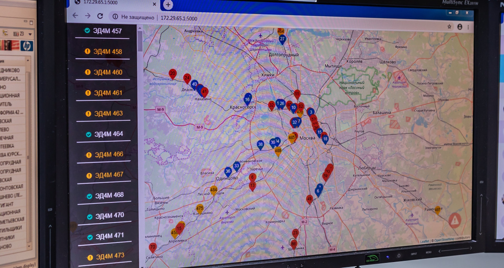Screen dimensions: 504x268
Task: Click yellow map marker 488
Action: [278, 151]
